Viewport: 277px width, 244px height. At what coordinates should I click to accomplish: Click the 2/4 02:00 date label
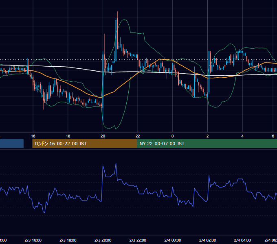pyautogui.click(x=207, y=240)
